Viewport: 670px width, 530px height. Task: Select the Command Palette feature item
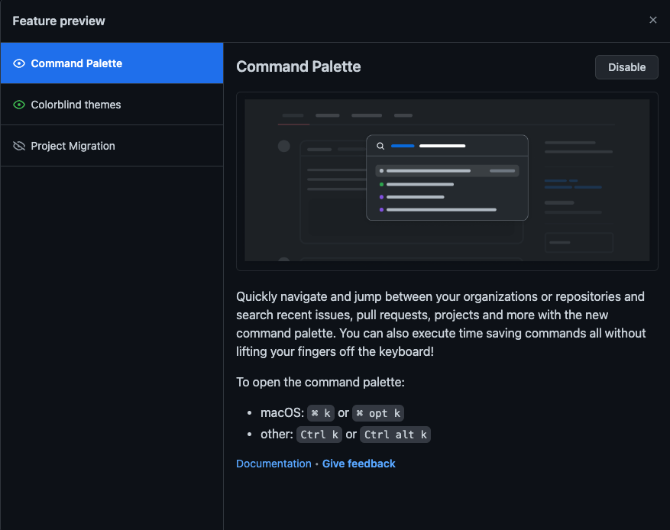click(x=112, y=63)
